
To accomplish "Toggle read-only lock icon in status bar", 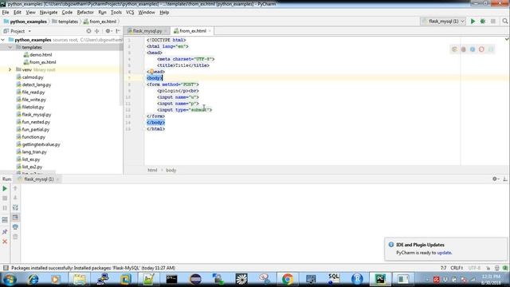I will (488, 268).
